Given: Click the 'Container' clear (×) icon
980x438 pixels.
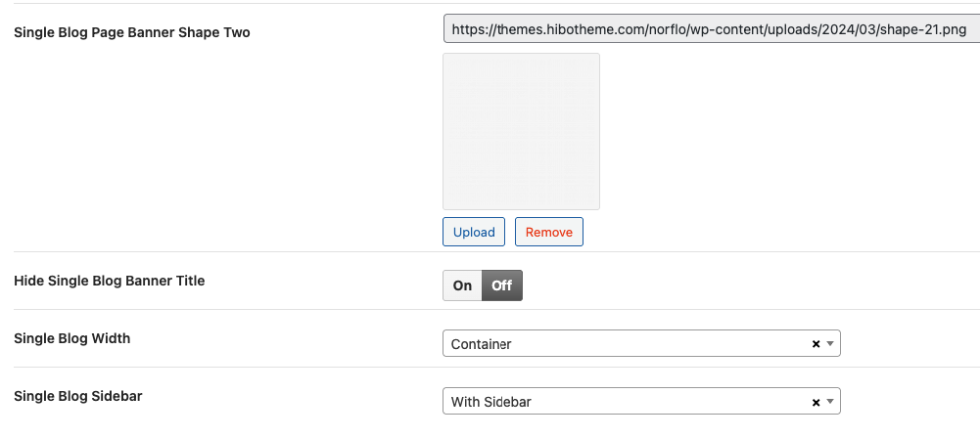Looking at the screenshot, I should 816,344.
